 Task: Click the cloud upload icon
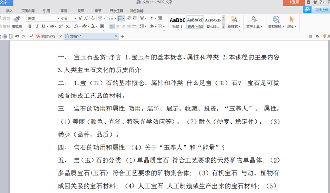(x=307, y=10)
